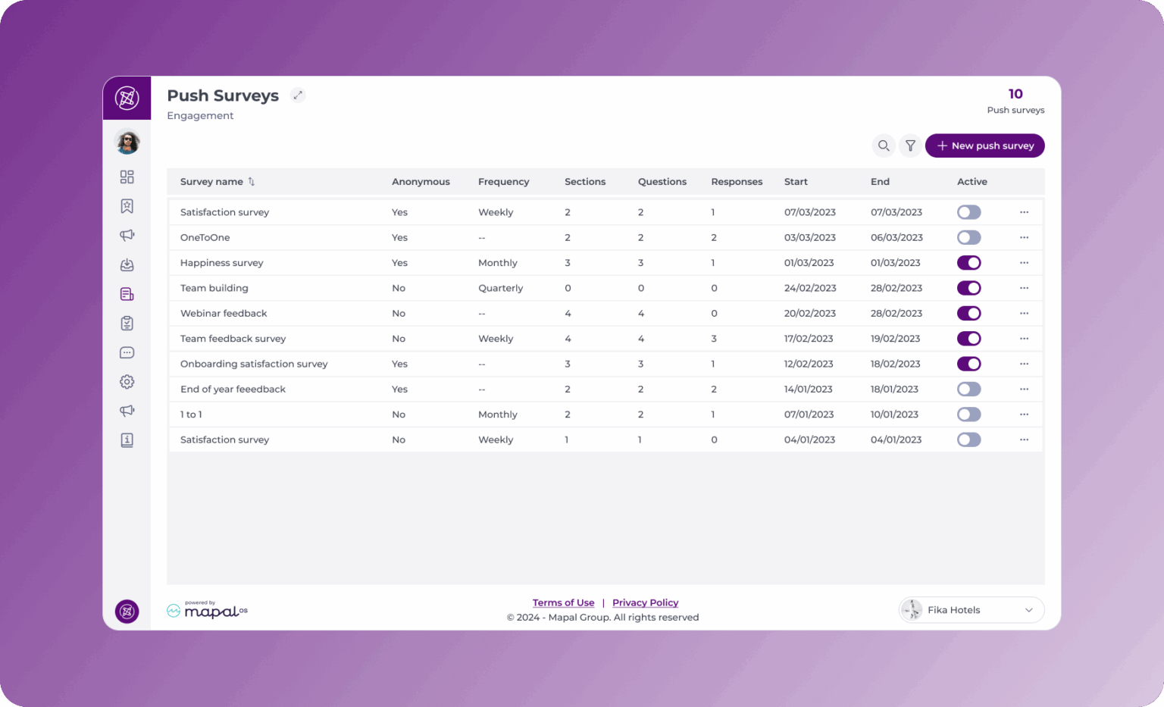
Task: Enable End of year feeedback toggle
Action: click(x=969, y=389)
